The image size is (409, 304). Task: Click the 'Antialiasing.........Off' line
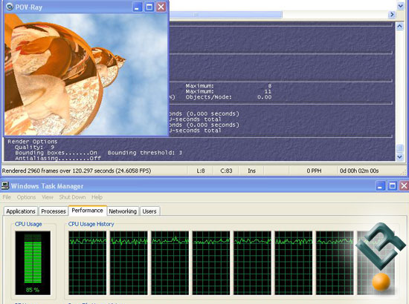[x=58, y=158]
